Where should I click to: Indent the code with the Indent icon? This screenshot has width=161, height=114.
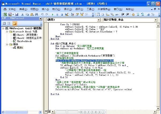tap(123, 14)
